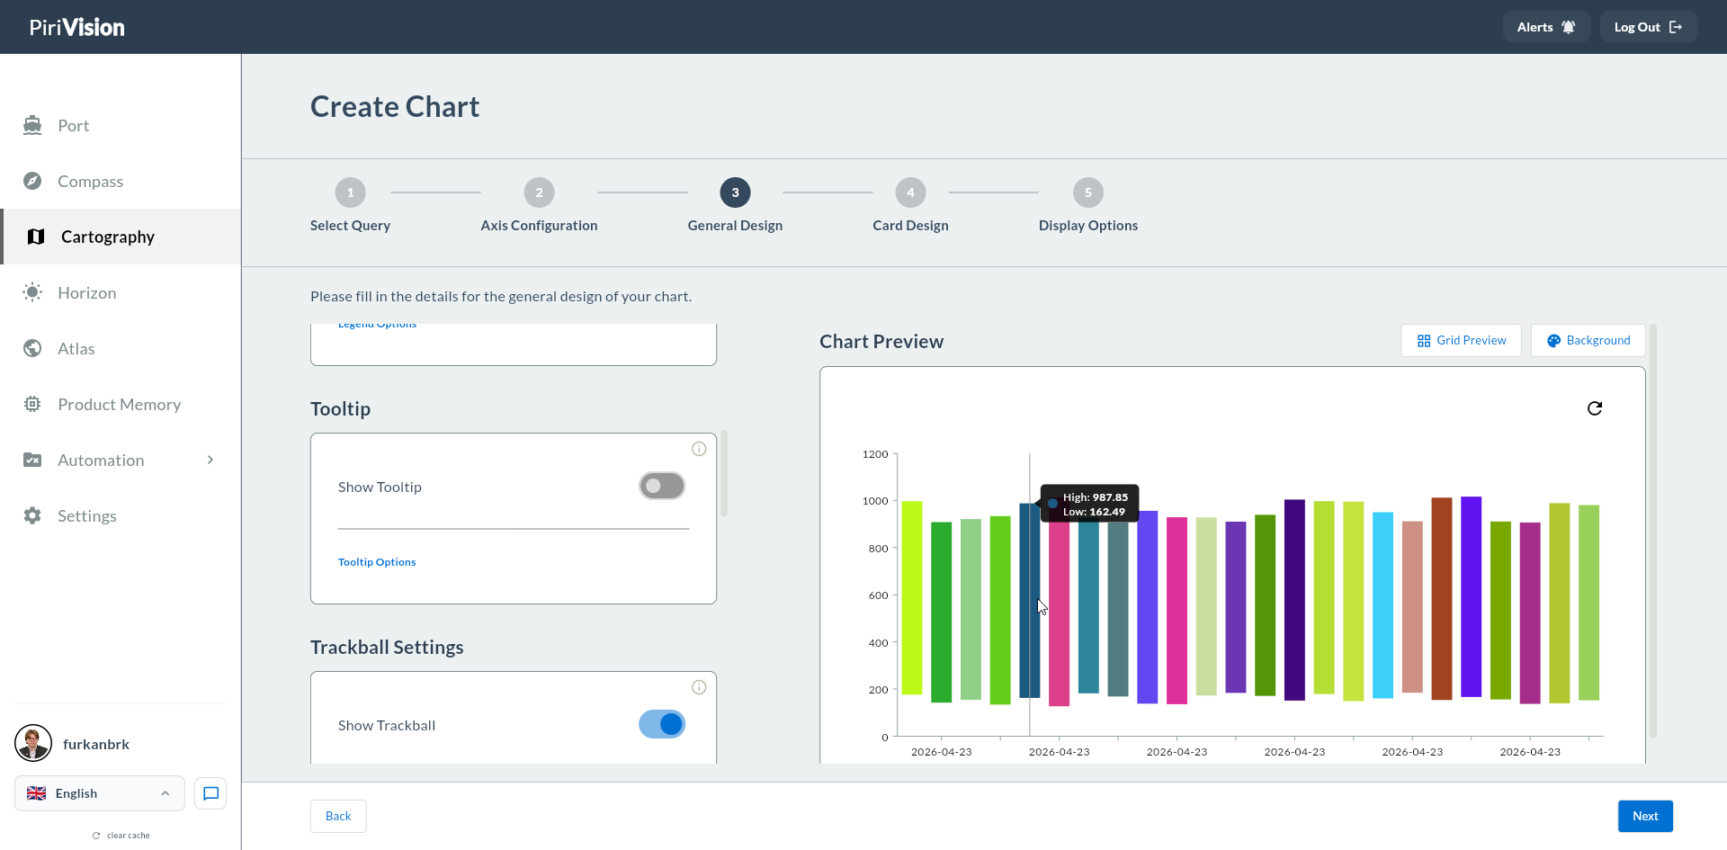The image size is (1727, 850).
Task: Open the English language dropdown
Action: point(100,793)
